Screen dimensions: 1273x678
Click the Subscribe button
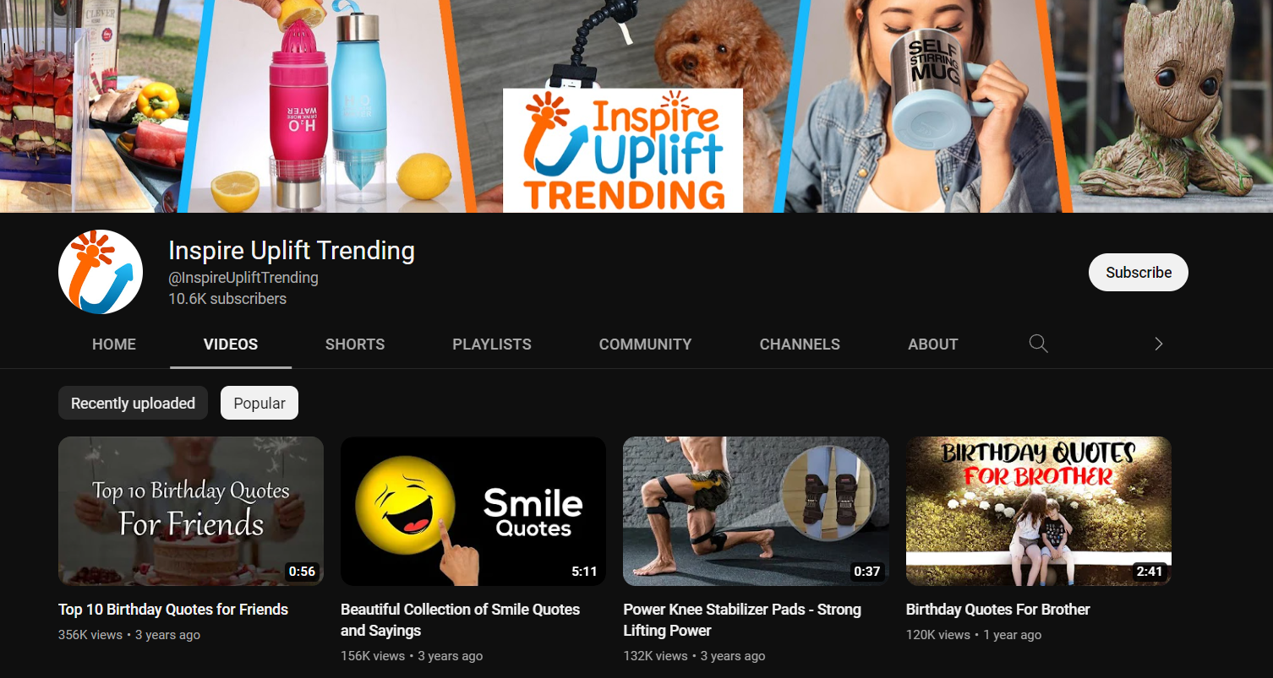pyautogui.click(x=1138, y=273)
